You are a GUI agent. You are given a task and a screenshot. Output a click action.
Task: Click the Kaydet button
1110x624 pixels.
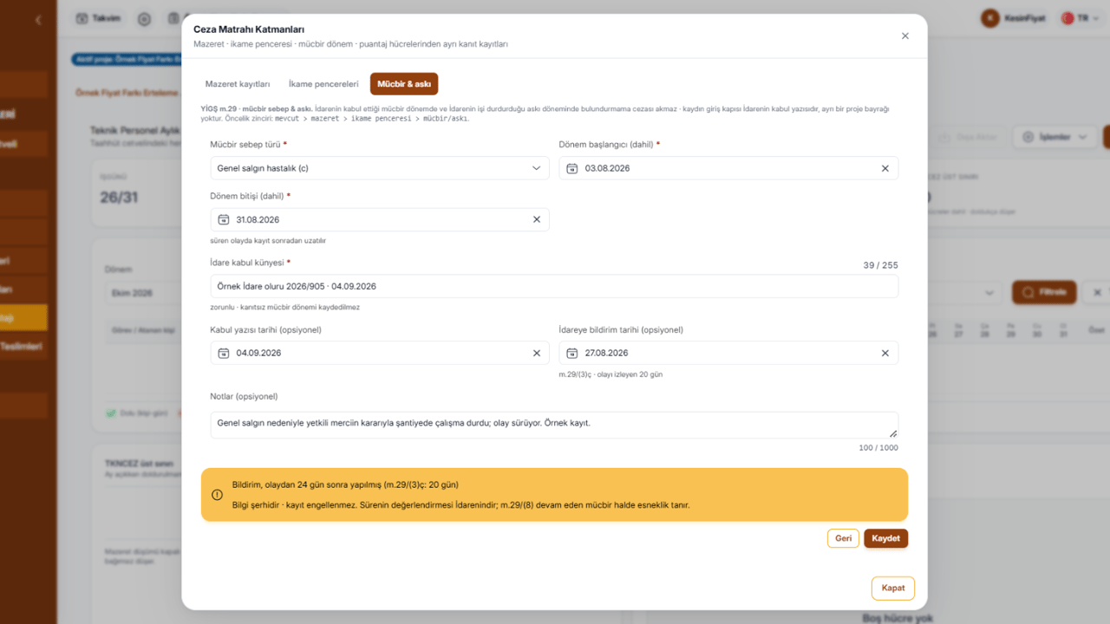[885, 538]
